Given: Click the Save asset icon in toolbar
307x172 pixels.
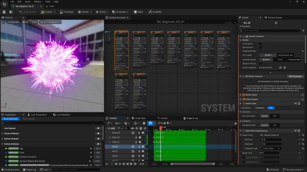Looking at the screenshot, I should click(4, 12).
